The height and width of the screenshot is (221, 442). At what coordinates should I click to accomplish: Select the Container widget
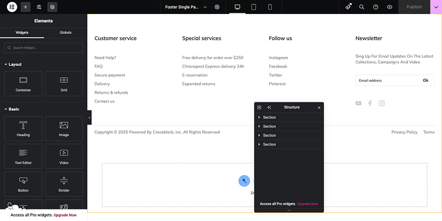point(23,83)
